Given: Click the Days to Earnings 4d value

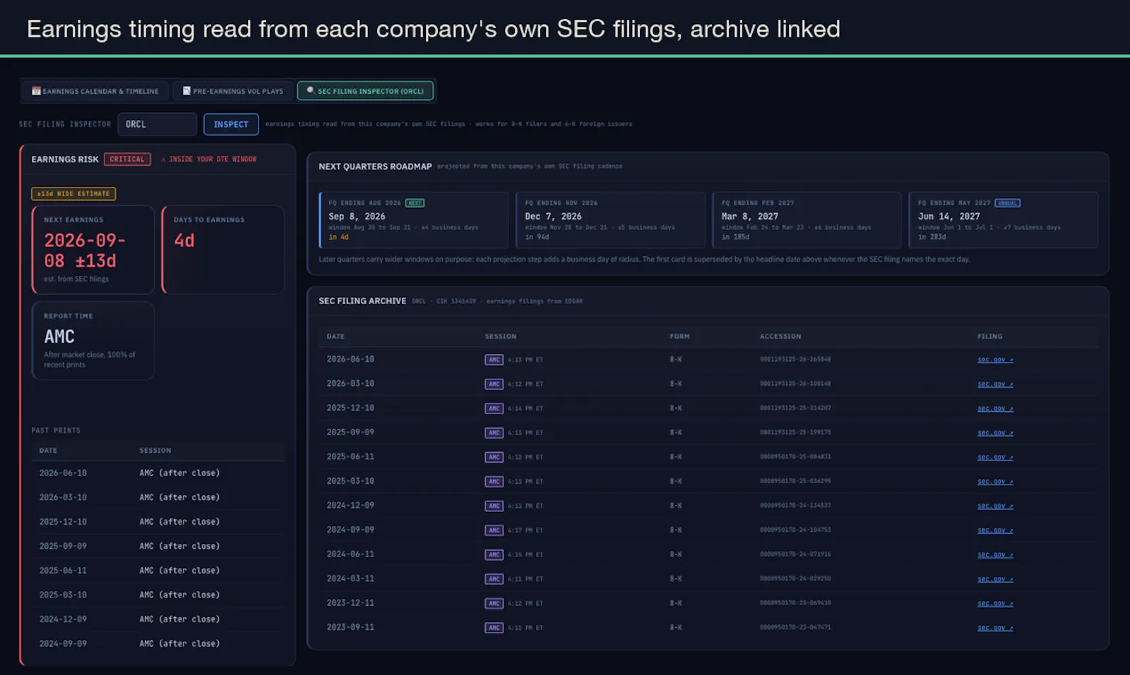Looking at the screenshot, I should pos(184,241).
